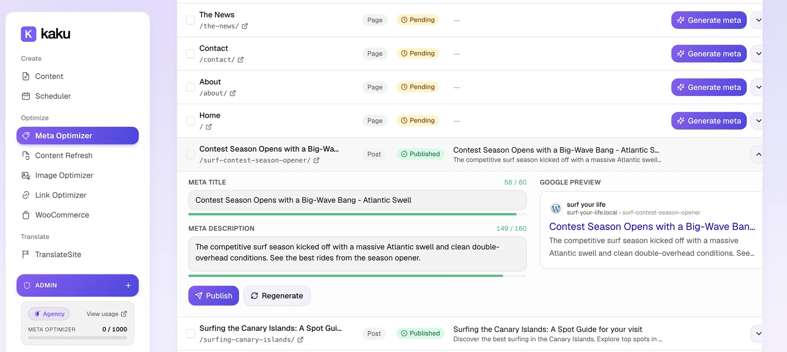Screen dimensions: 787x352
Task: Generate meta for Contact page
Action: 709,54
